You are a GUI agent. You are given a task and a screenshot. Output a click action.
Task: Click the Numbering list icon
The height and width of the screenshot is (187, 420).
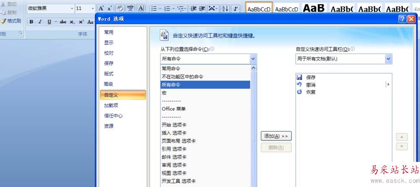[168, 8]
